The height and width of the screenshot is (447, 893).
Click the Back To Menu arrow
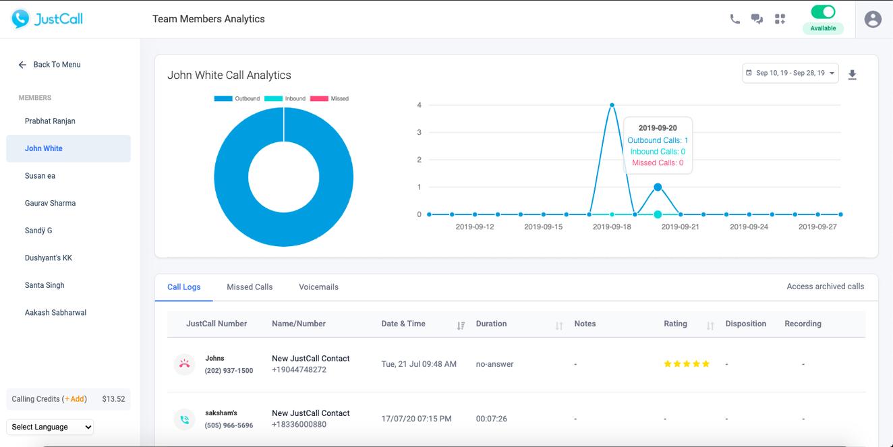[23, 65]
